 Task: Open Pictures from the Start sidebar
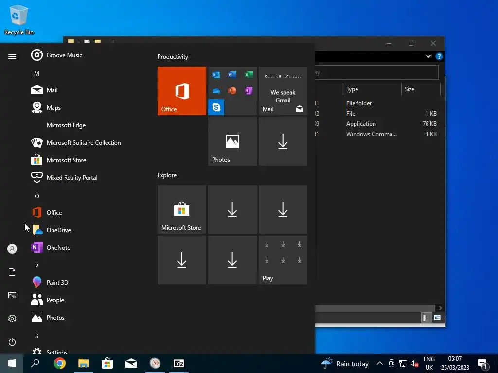coord(12,295)
